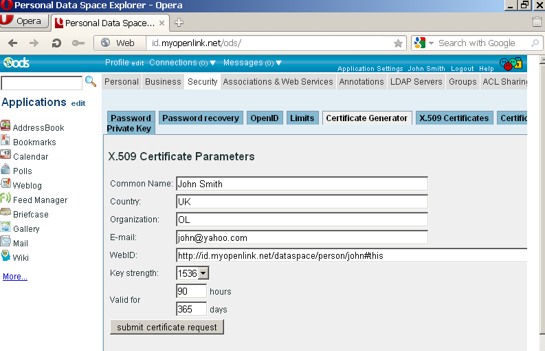Bookmark page with star icon

click(398, 43)
